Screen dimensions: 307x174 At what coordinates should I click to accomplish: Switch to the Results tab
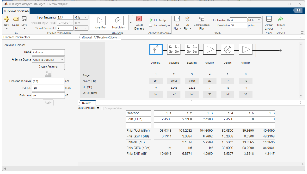(x=86, y=103)
